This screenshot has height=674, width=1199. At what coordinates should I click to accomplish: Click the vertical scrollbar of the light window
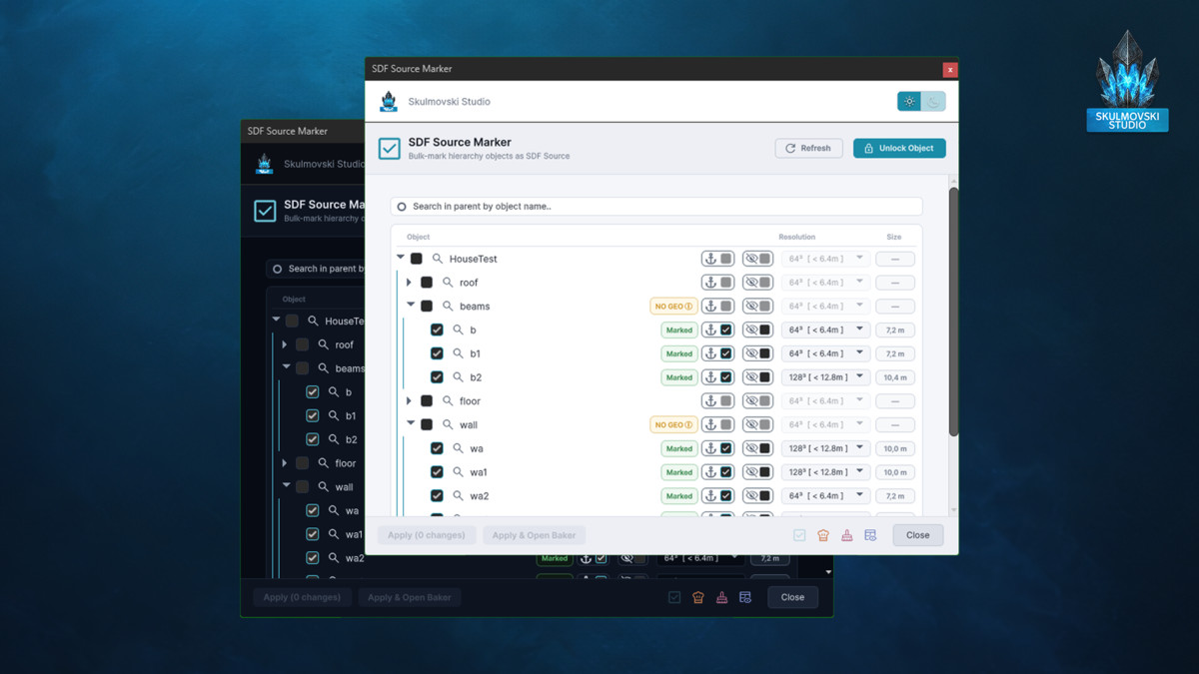pyautogui.click(x=953, y=310)
